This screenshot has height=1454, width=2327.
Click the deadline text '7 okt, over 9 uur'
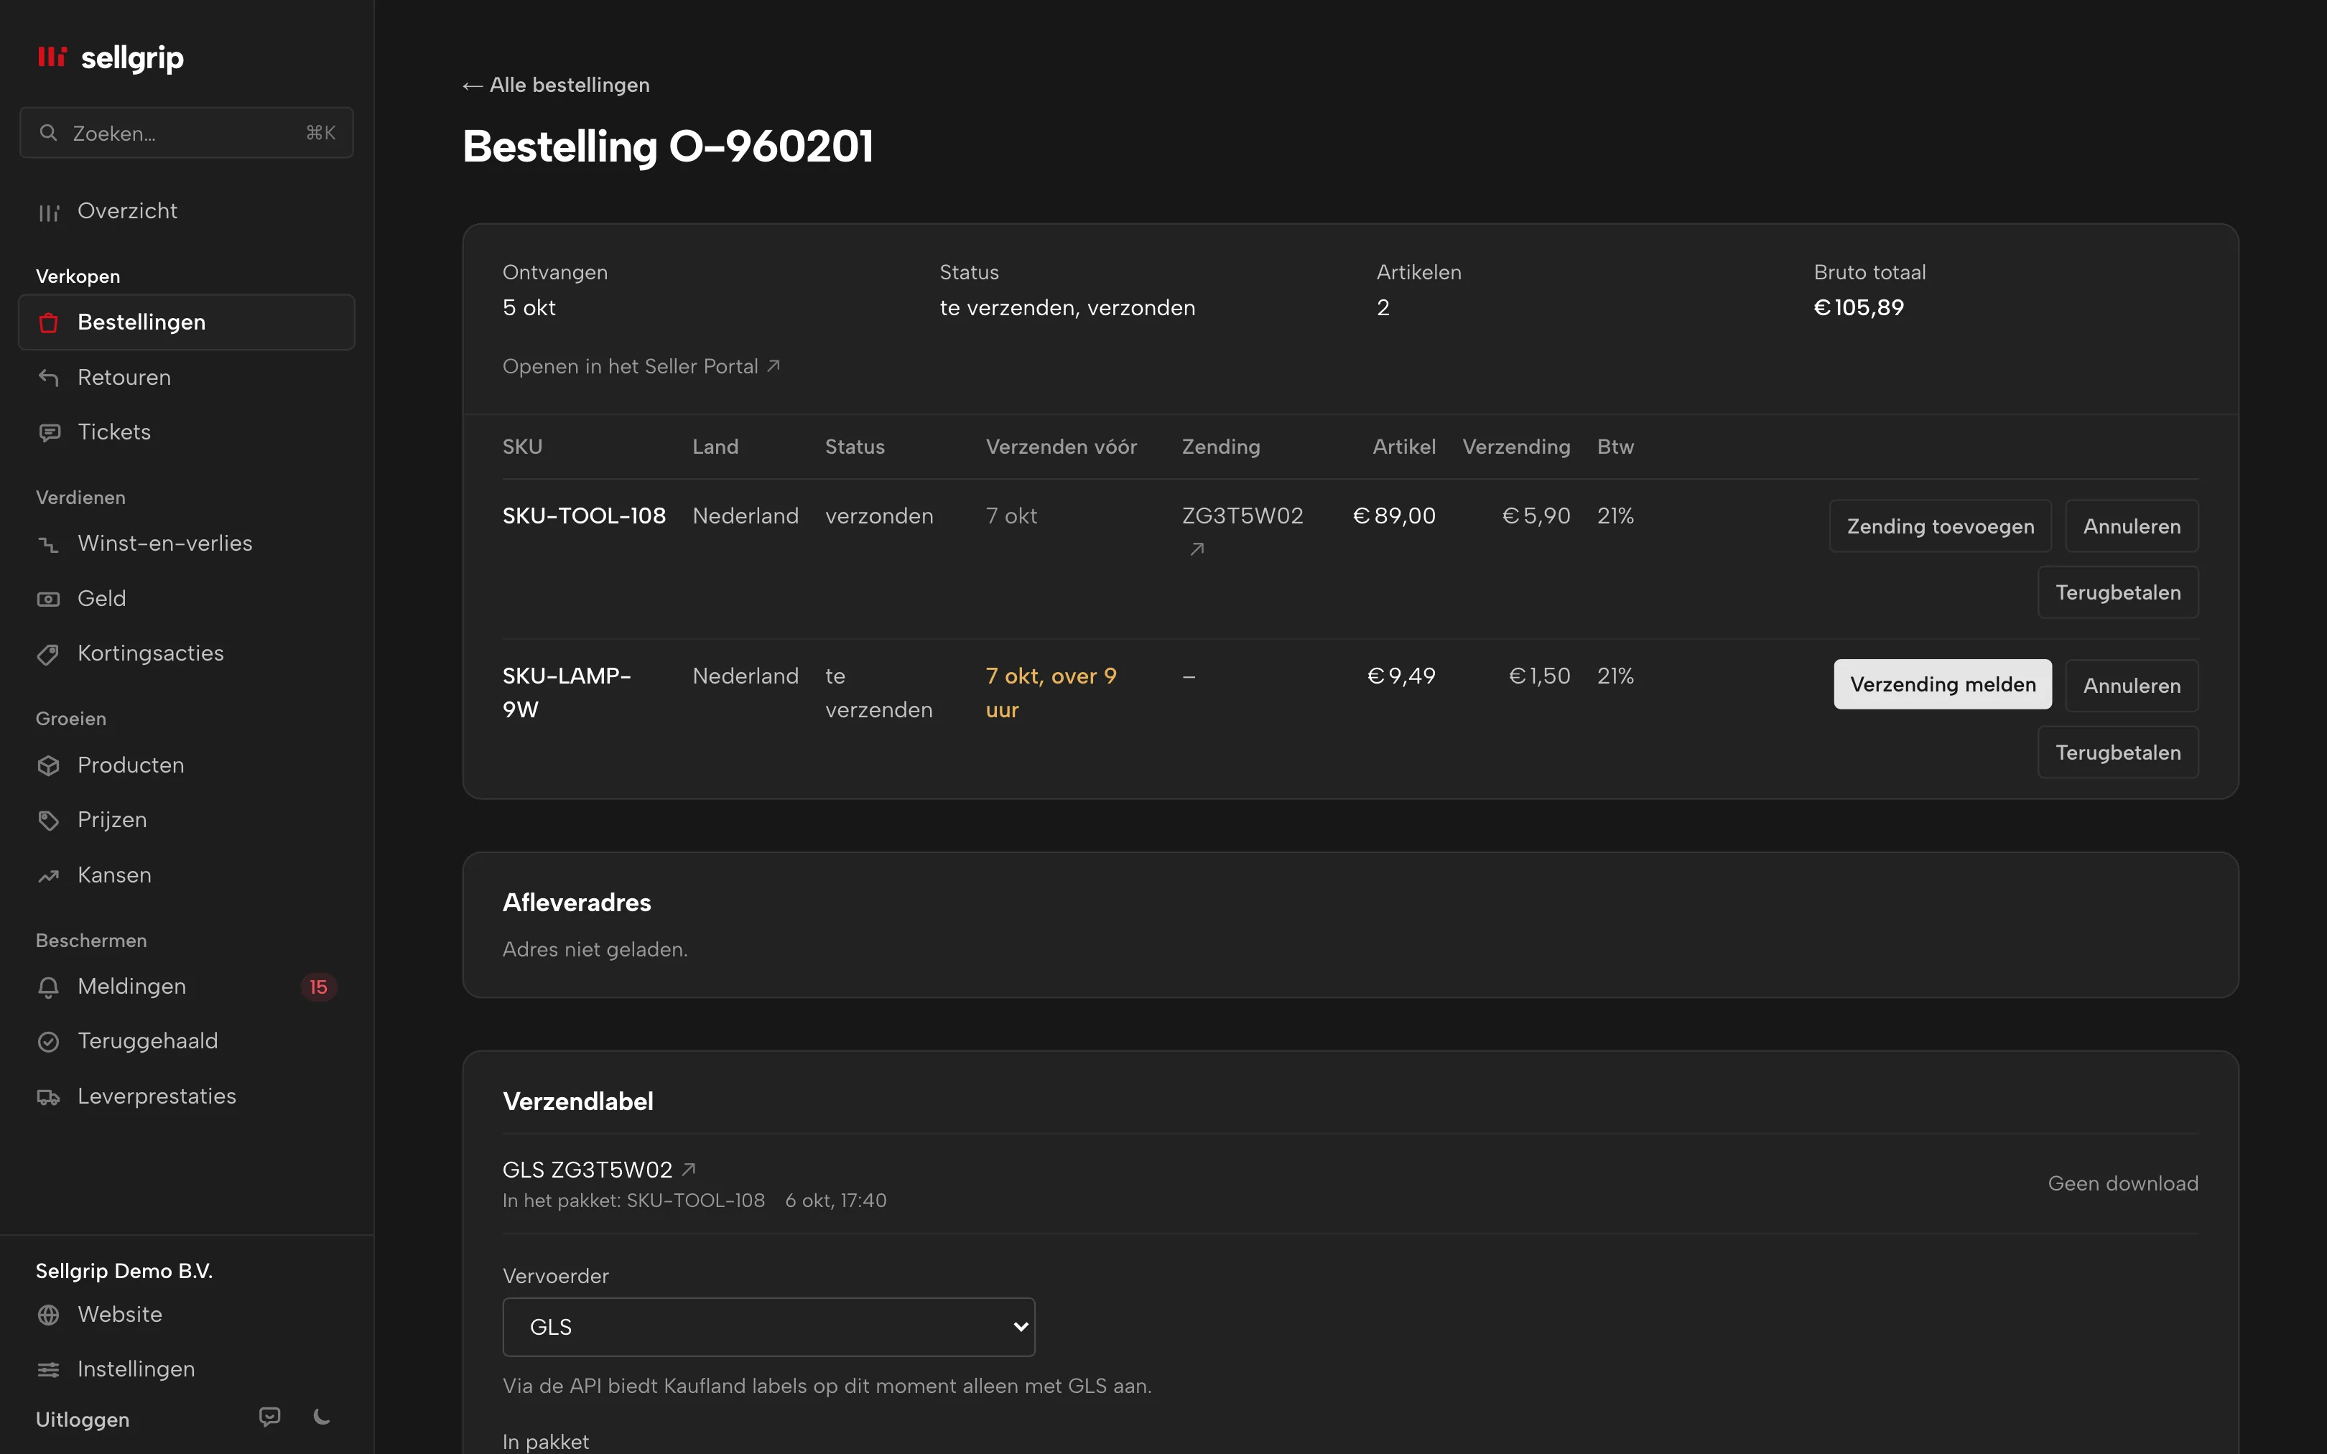pos(1051,692)
